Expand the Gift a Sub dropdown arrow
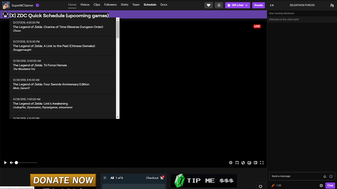 point(246,5)
